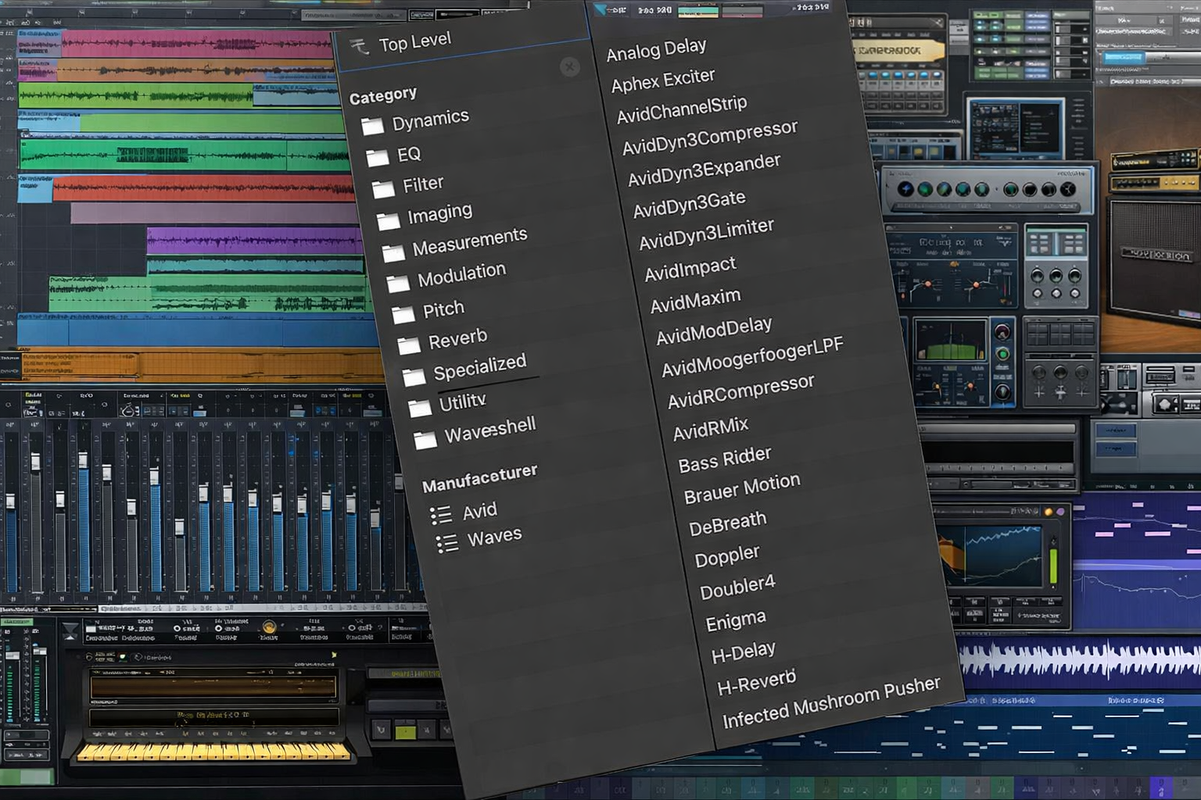Pick the AvidDyn3Expander plugin

point(704,170)
